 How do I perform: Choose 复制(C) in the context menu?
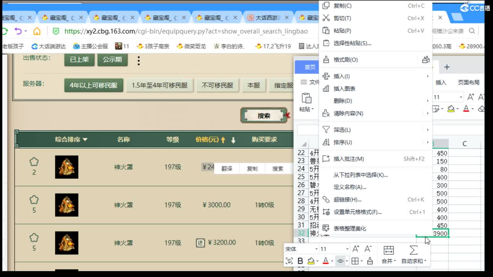click(376, 6)
